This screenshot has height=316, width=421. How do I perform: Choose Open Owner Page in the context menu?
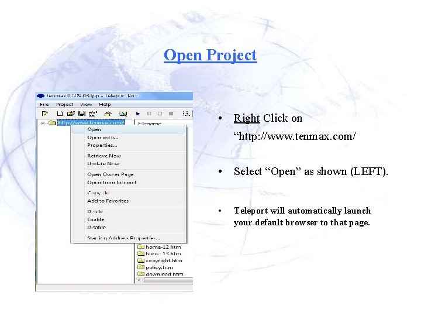coord(128,174)
